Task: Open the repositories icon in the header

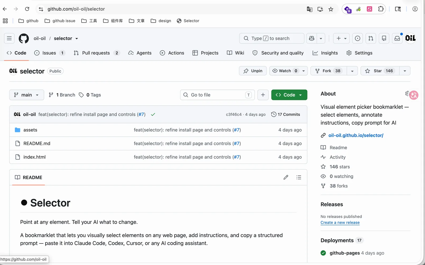Action: [384, 39]
